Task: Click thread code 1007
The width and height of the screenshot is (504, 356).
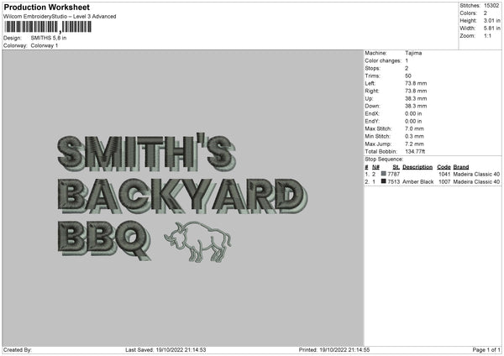Action: click(x=444, y=182)
